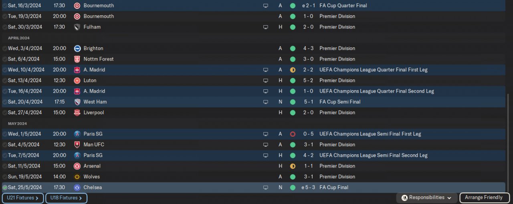513x204 pixels.
Task: Open U21 Fixtures via its chevron
Action: 37,198
